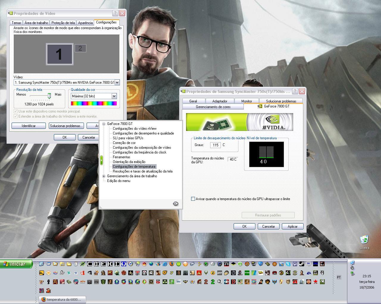Click the Identificar button
Viewport: 381px width, 304px height.
[29, 126]
